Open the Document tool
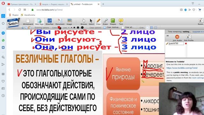Screen dimensions: 204x115 [60, 22]
